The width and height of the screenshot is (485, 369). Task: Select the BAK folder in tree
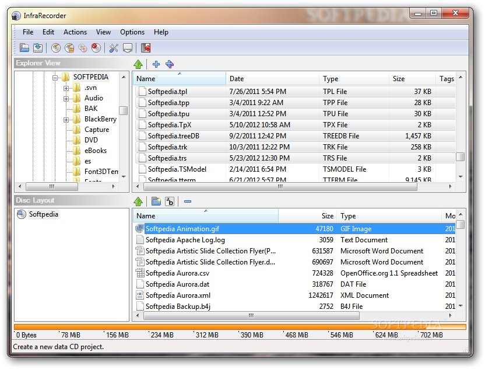click(91, 109)
